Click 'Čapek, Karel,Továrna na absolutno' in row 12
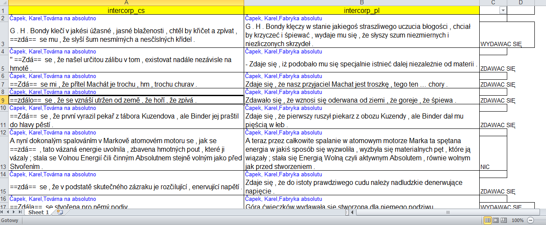 point(53,133)
